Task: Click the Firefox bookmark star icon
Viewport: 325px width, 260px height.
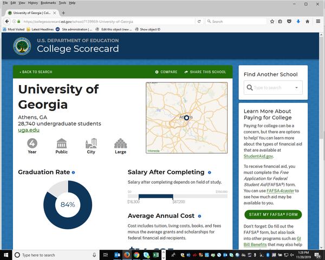Action: click(x=272, y=22)
